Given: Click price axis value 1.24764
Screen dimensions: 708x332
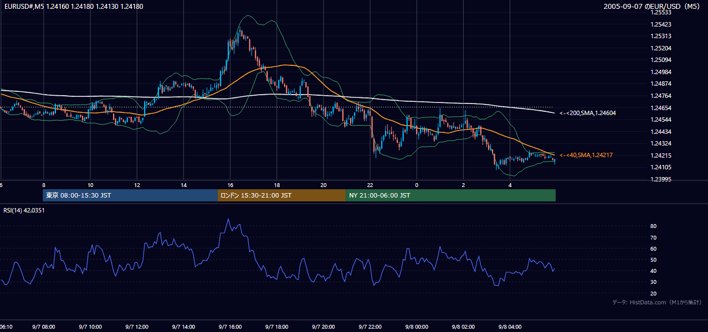Looking at the screenshot, I should tap(661, 96).
